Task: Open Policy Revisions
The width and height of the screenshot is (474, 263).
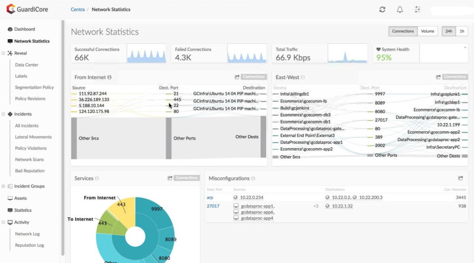Action: (x=30, y=98)
